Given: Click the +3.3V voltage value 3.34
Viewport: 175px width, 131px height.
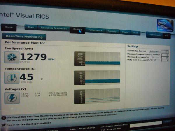Looking at the screenshot, I should tap(38, 95).
